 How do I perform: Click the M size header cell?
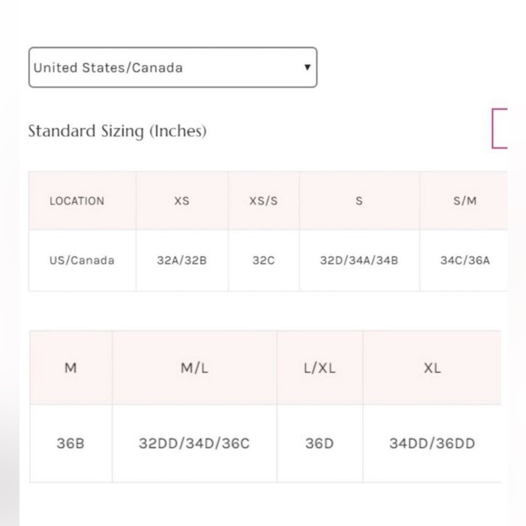pos(71,368)
